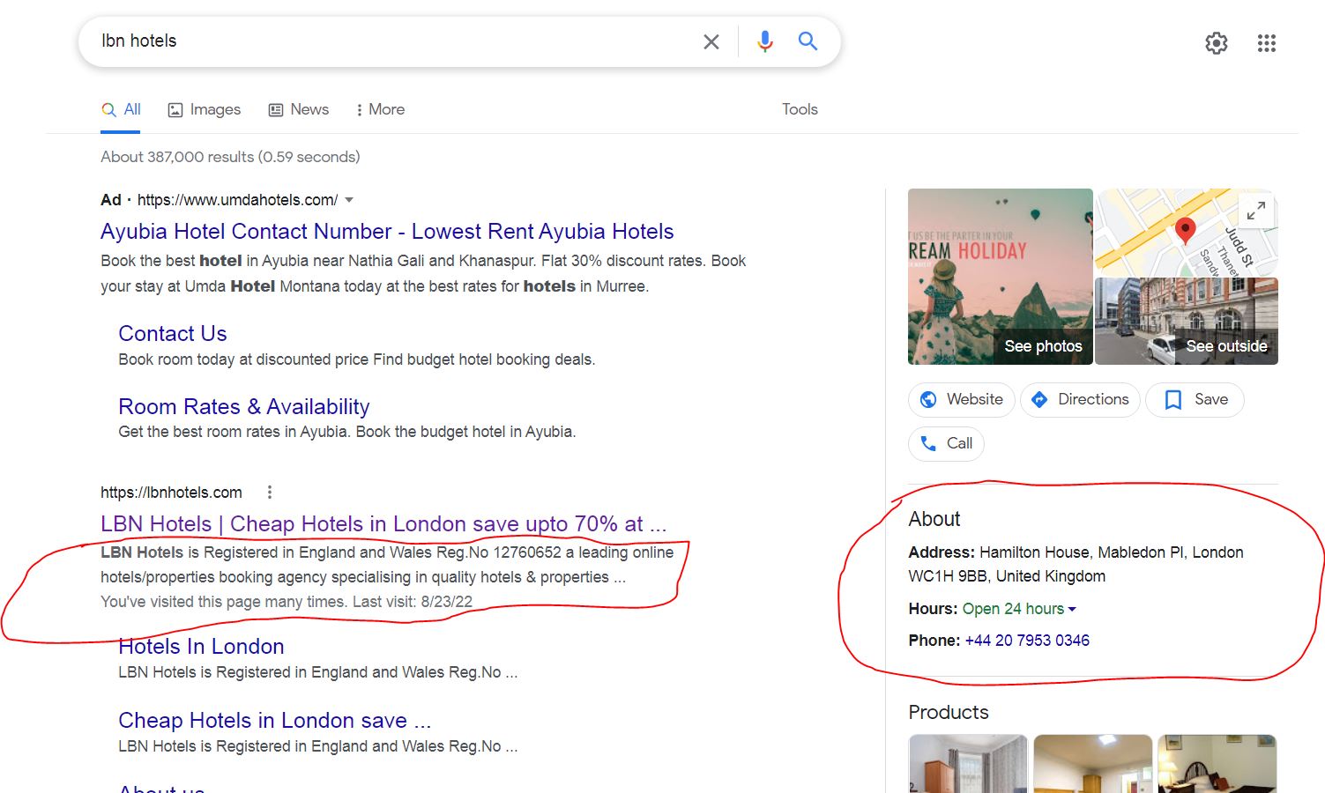Save the business listing
The width and height of the screenshot is (1325, 793).
1195,400
